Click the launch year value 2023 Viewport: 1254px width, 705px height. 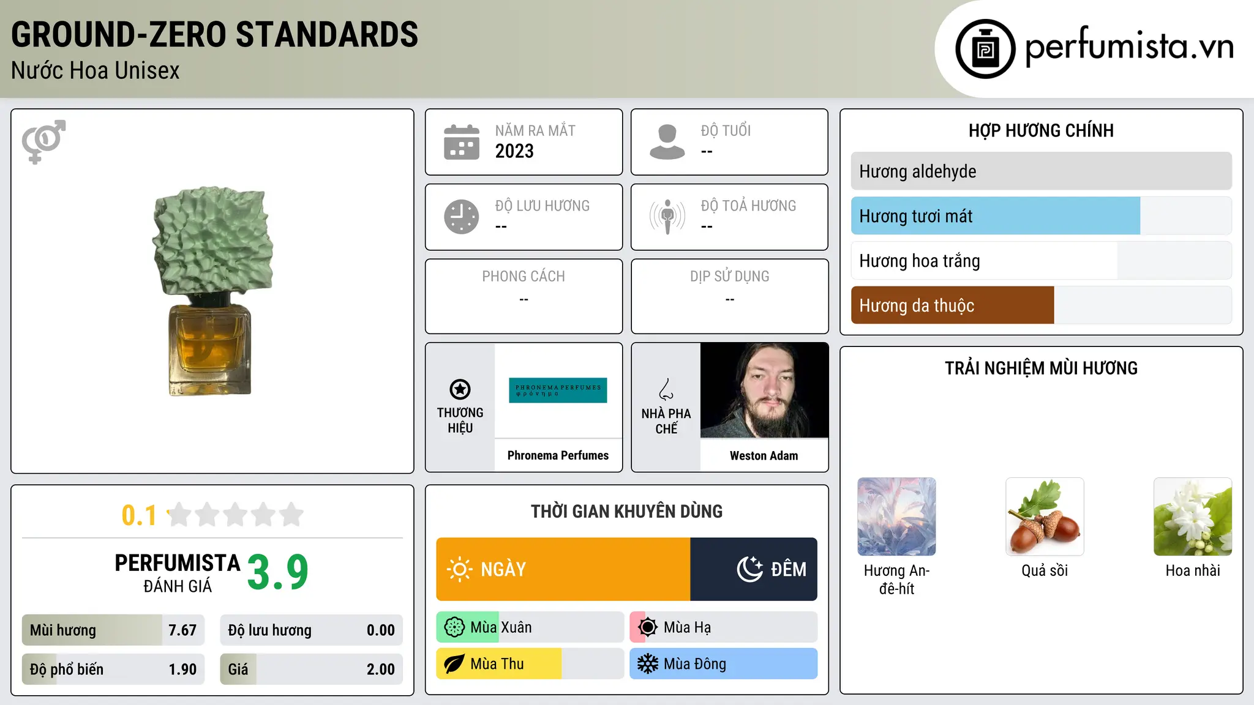point(514,151)
